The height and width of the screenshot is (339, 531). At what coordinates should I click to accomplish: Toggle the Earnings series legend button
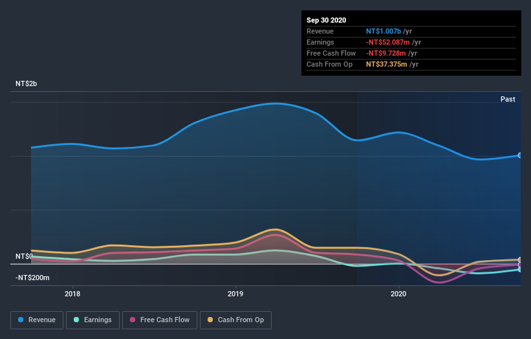(x=92, y=320)
